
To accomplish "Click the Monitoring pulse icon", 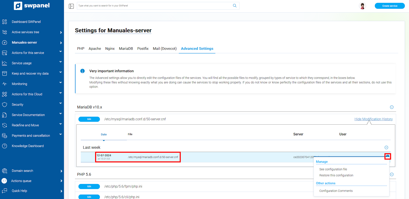I will coord(5,84).
